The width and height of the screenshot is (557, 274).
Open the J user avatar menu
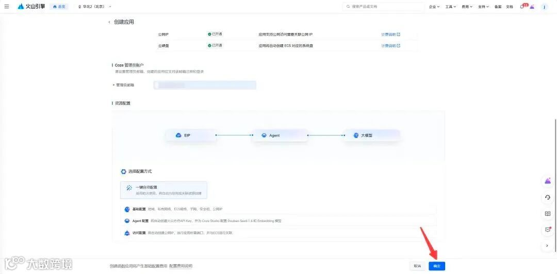tap(544, 7)
